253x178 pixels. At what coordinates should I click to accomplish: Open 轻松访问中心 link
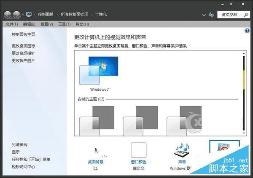[x=23, y=167]
